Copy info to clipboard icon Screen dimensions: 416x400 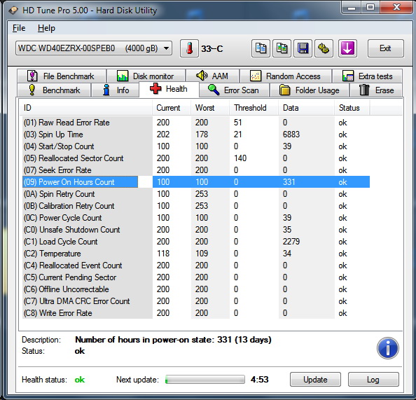click(261, 48)
